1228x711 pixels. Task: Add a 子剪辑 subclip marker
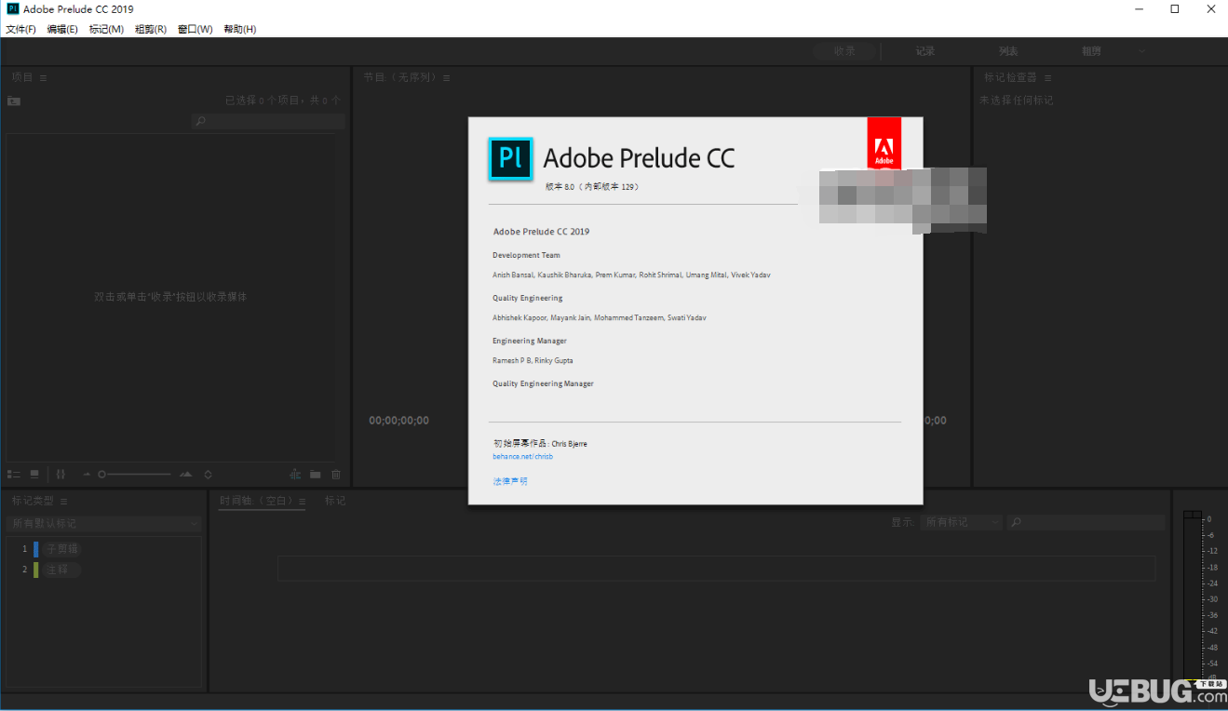61,549
